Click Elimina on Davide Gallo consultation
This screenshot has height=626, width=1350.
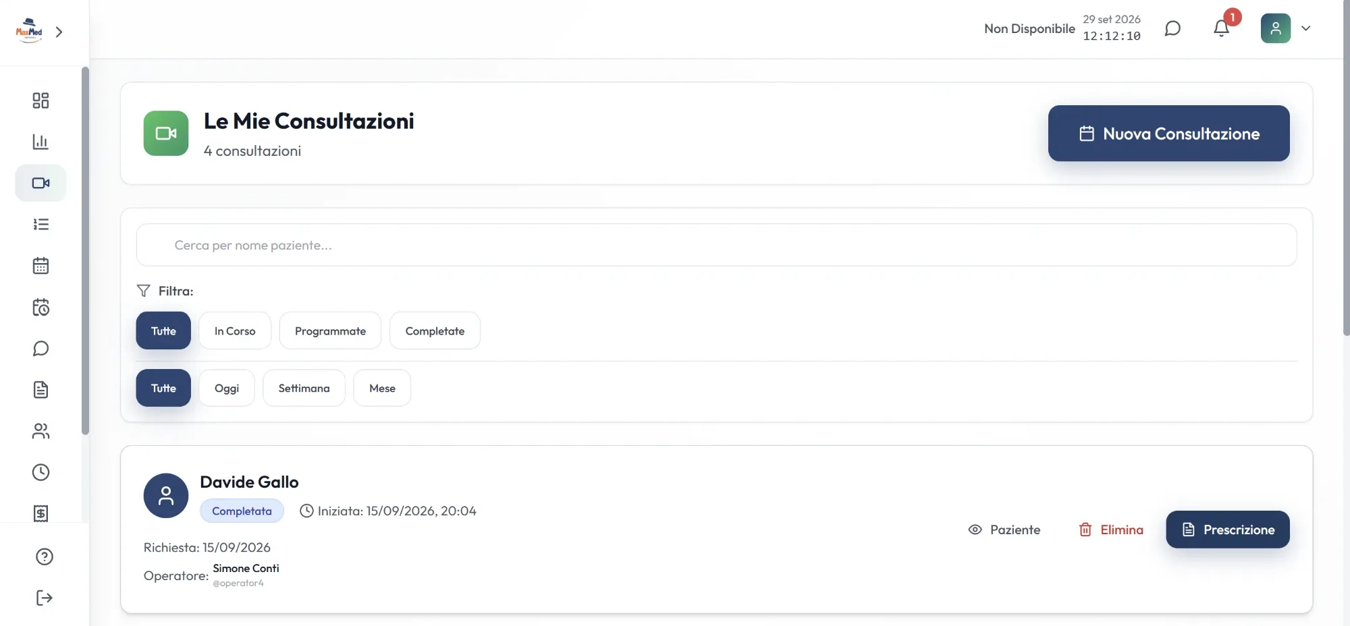[1111, 530]
